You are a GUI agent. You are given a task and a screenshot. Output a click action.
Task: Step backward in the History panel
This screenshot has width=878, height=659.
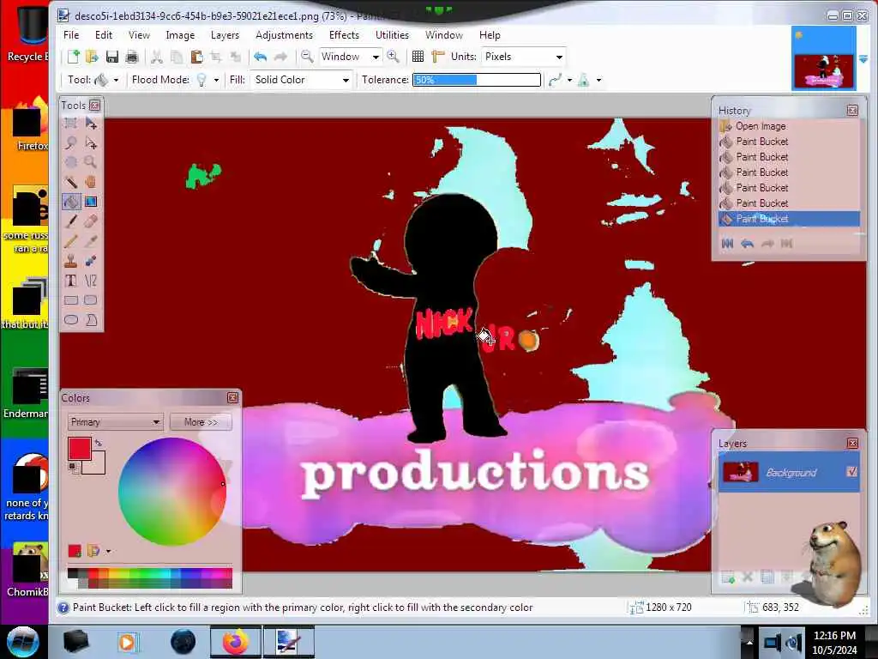pos(747,243)
